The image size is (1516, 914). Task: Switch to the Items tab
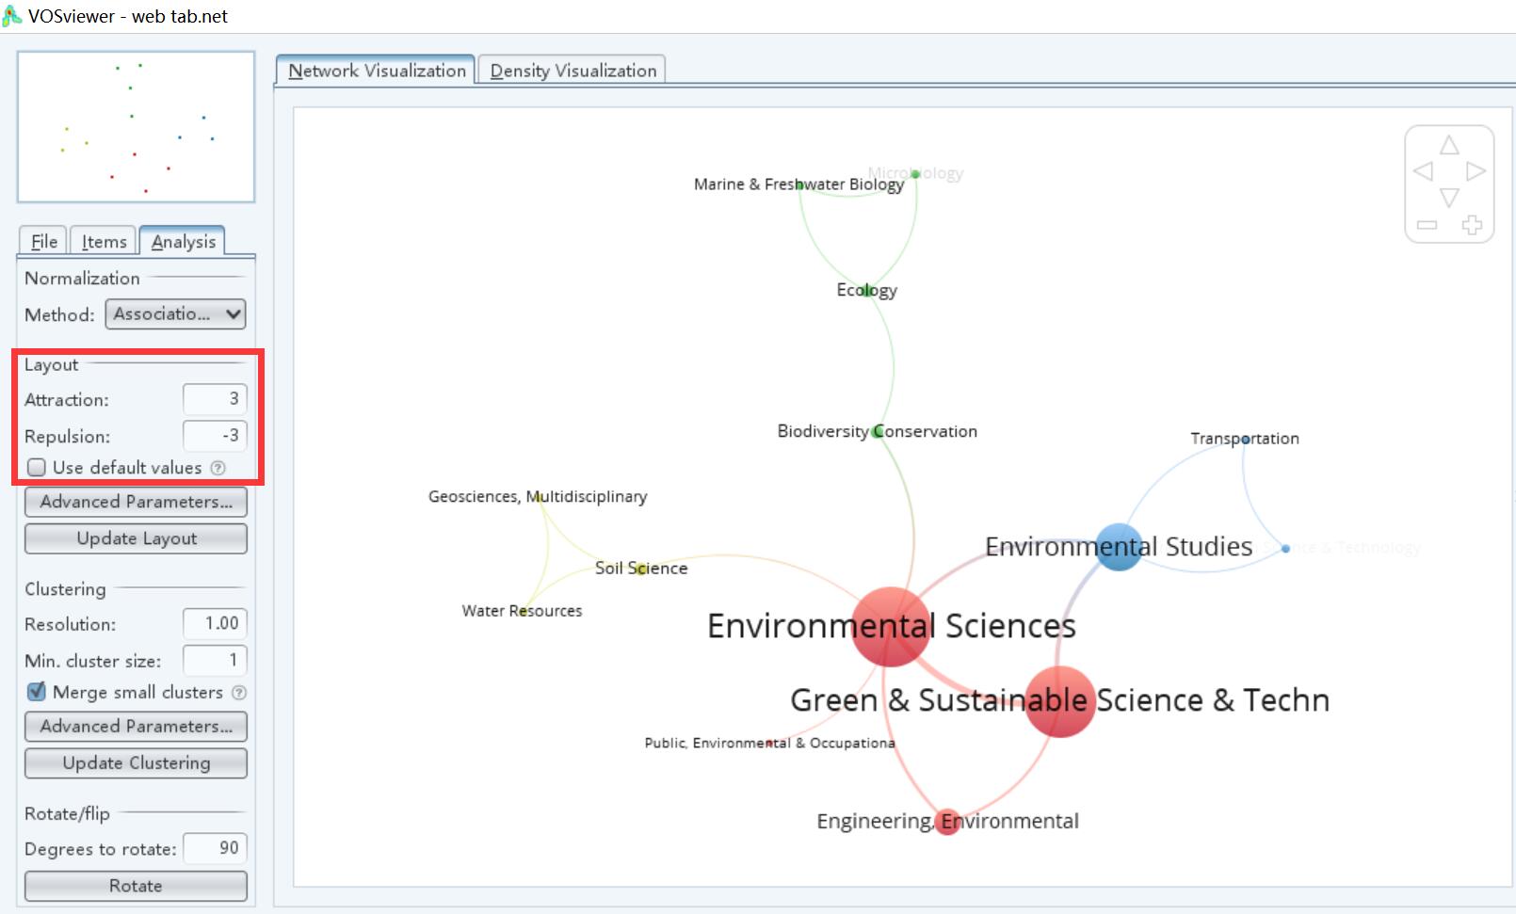[103, 241]
